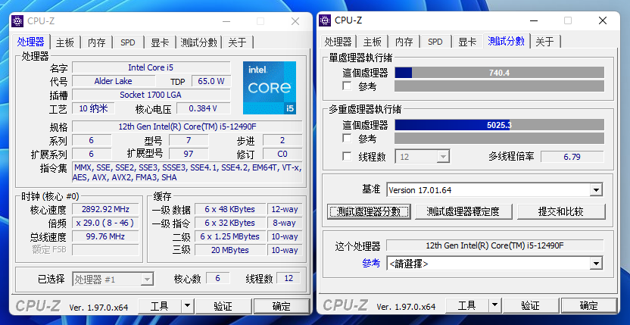
Task: Switch to 主板 tab in left window
Action: (65, 42)
